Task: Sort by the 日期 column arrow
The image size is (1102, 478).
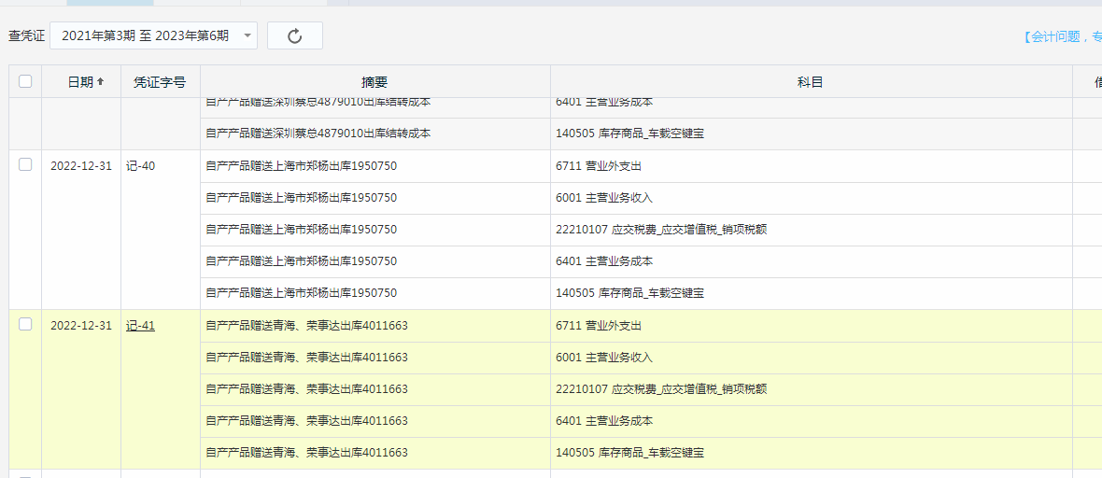Action: [100, 82]
